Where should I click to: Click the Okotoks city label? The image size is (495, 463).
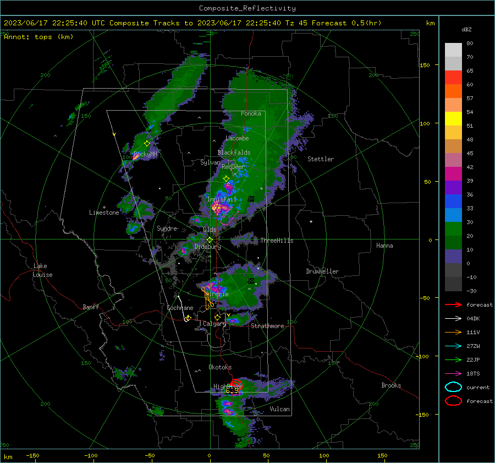220,367
